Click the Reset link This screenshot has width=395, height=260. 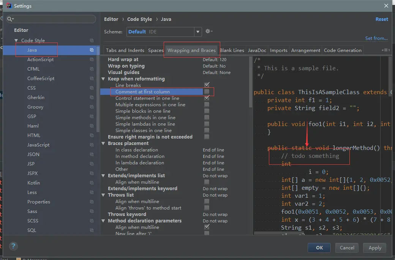point(382,19)
